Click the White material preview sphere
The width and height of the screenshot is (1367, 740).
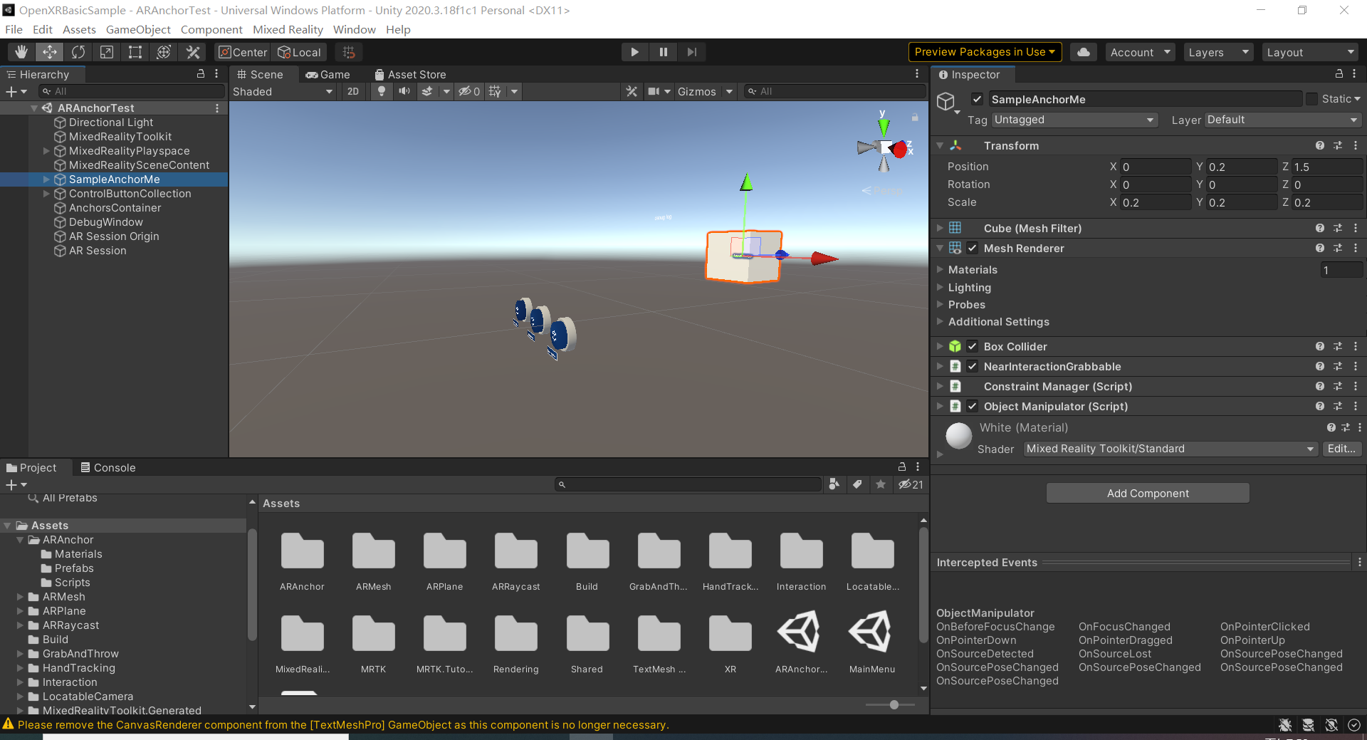coord(958,436)
